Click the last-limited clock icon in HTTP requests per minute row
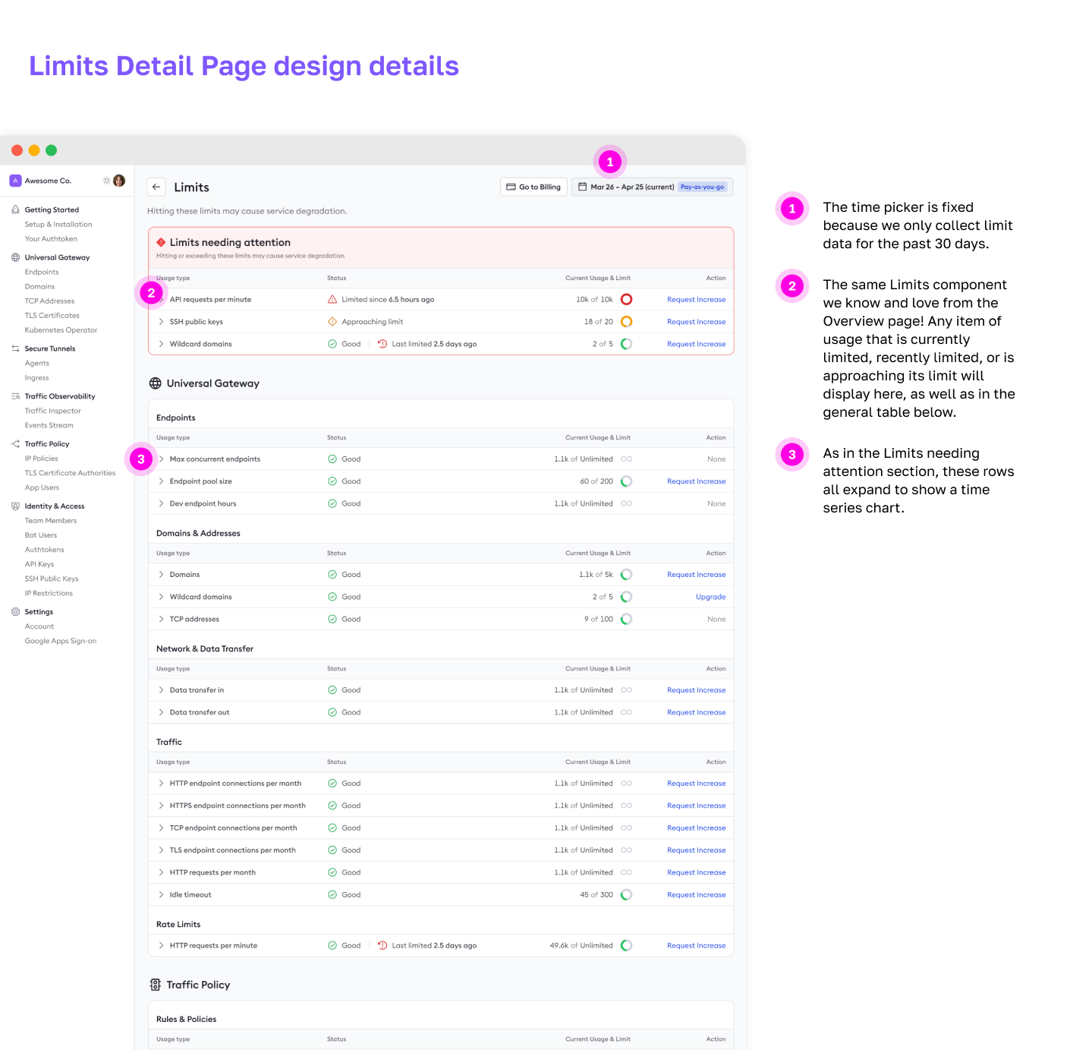The width and height of the screenshot is (1070, 1050). click(x=382, y=946)
